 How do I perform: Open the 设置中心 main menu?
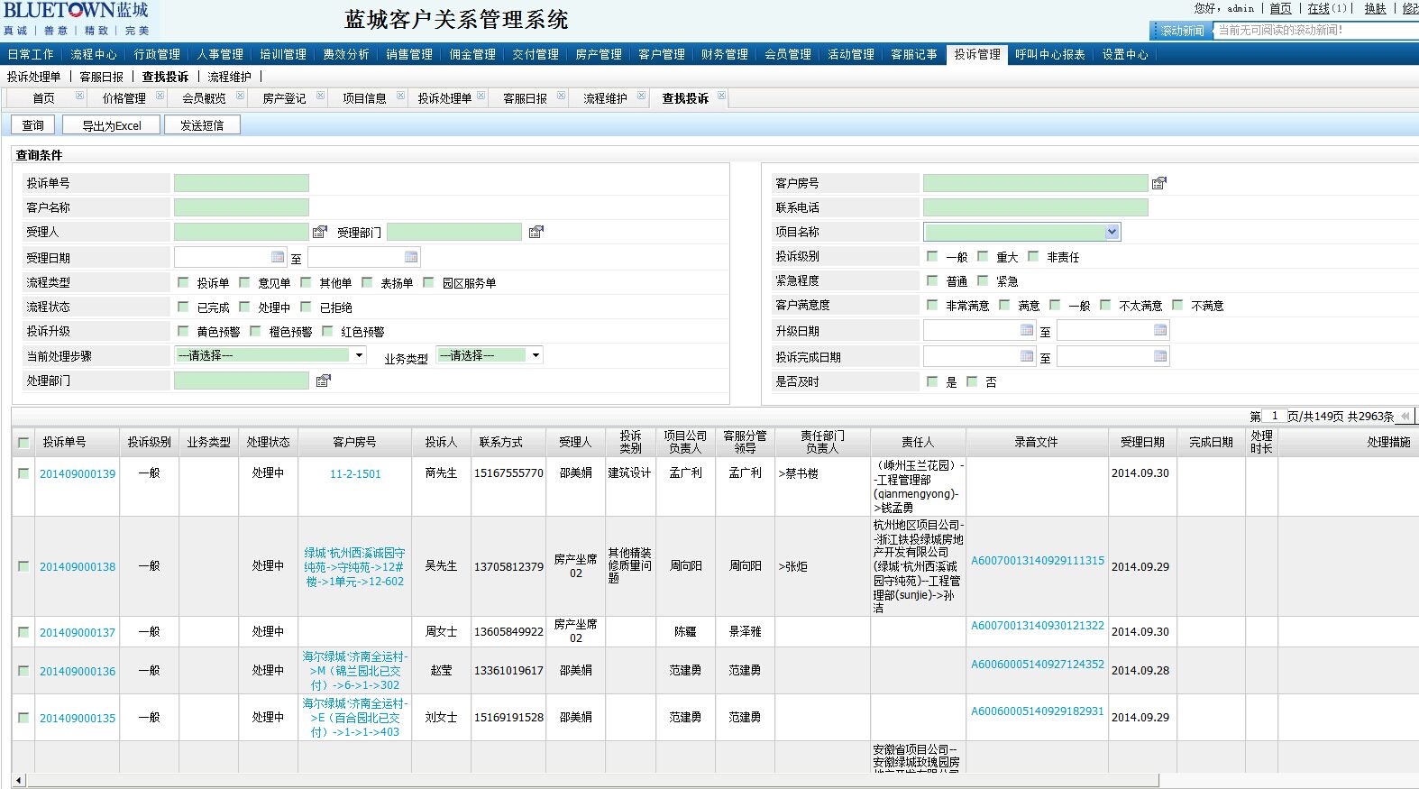tap(1125, 54)
